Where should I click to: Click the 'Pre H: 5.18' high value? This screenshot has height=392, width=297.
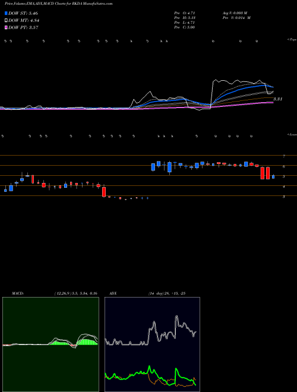click(185, 18)
